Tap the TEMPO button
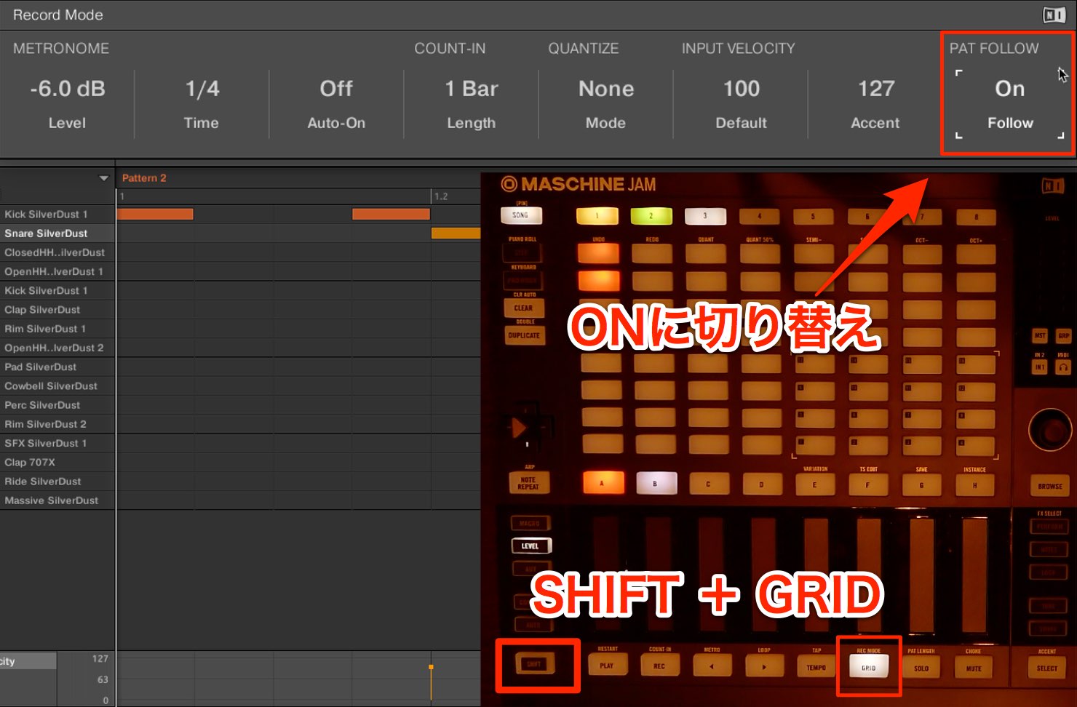 pos(816,666)
